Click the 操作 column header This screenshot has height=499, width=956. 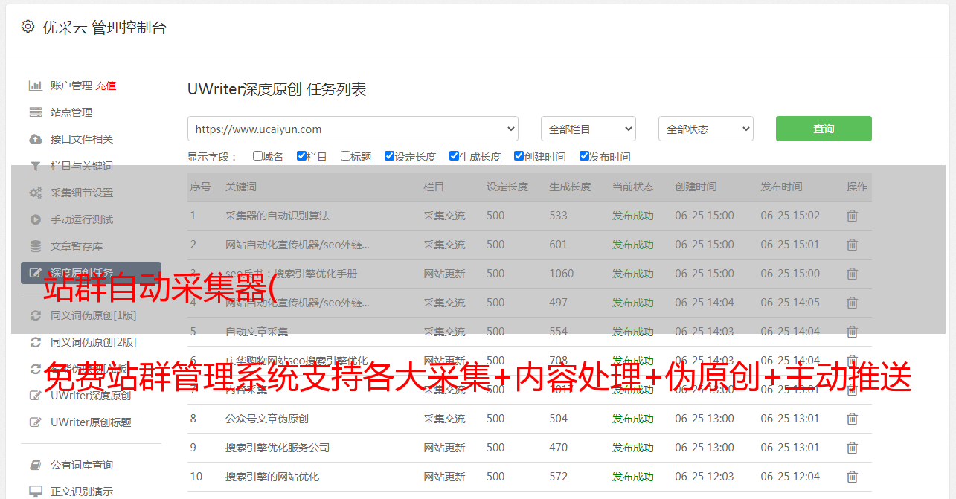(x=857, y=187)
